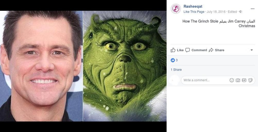Click the Comment button
This screenshot has height=132, width=258.
tap(196, 50)
